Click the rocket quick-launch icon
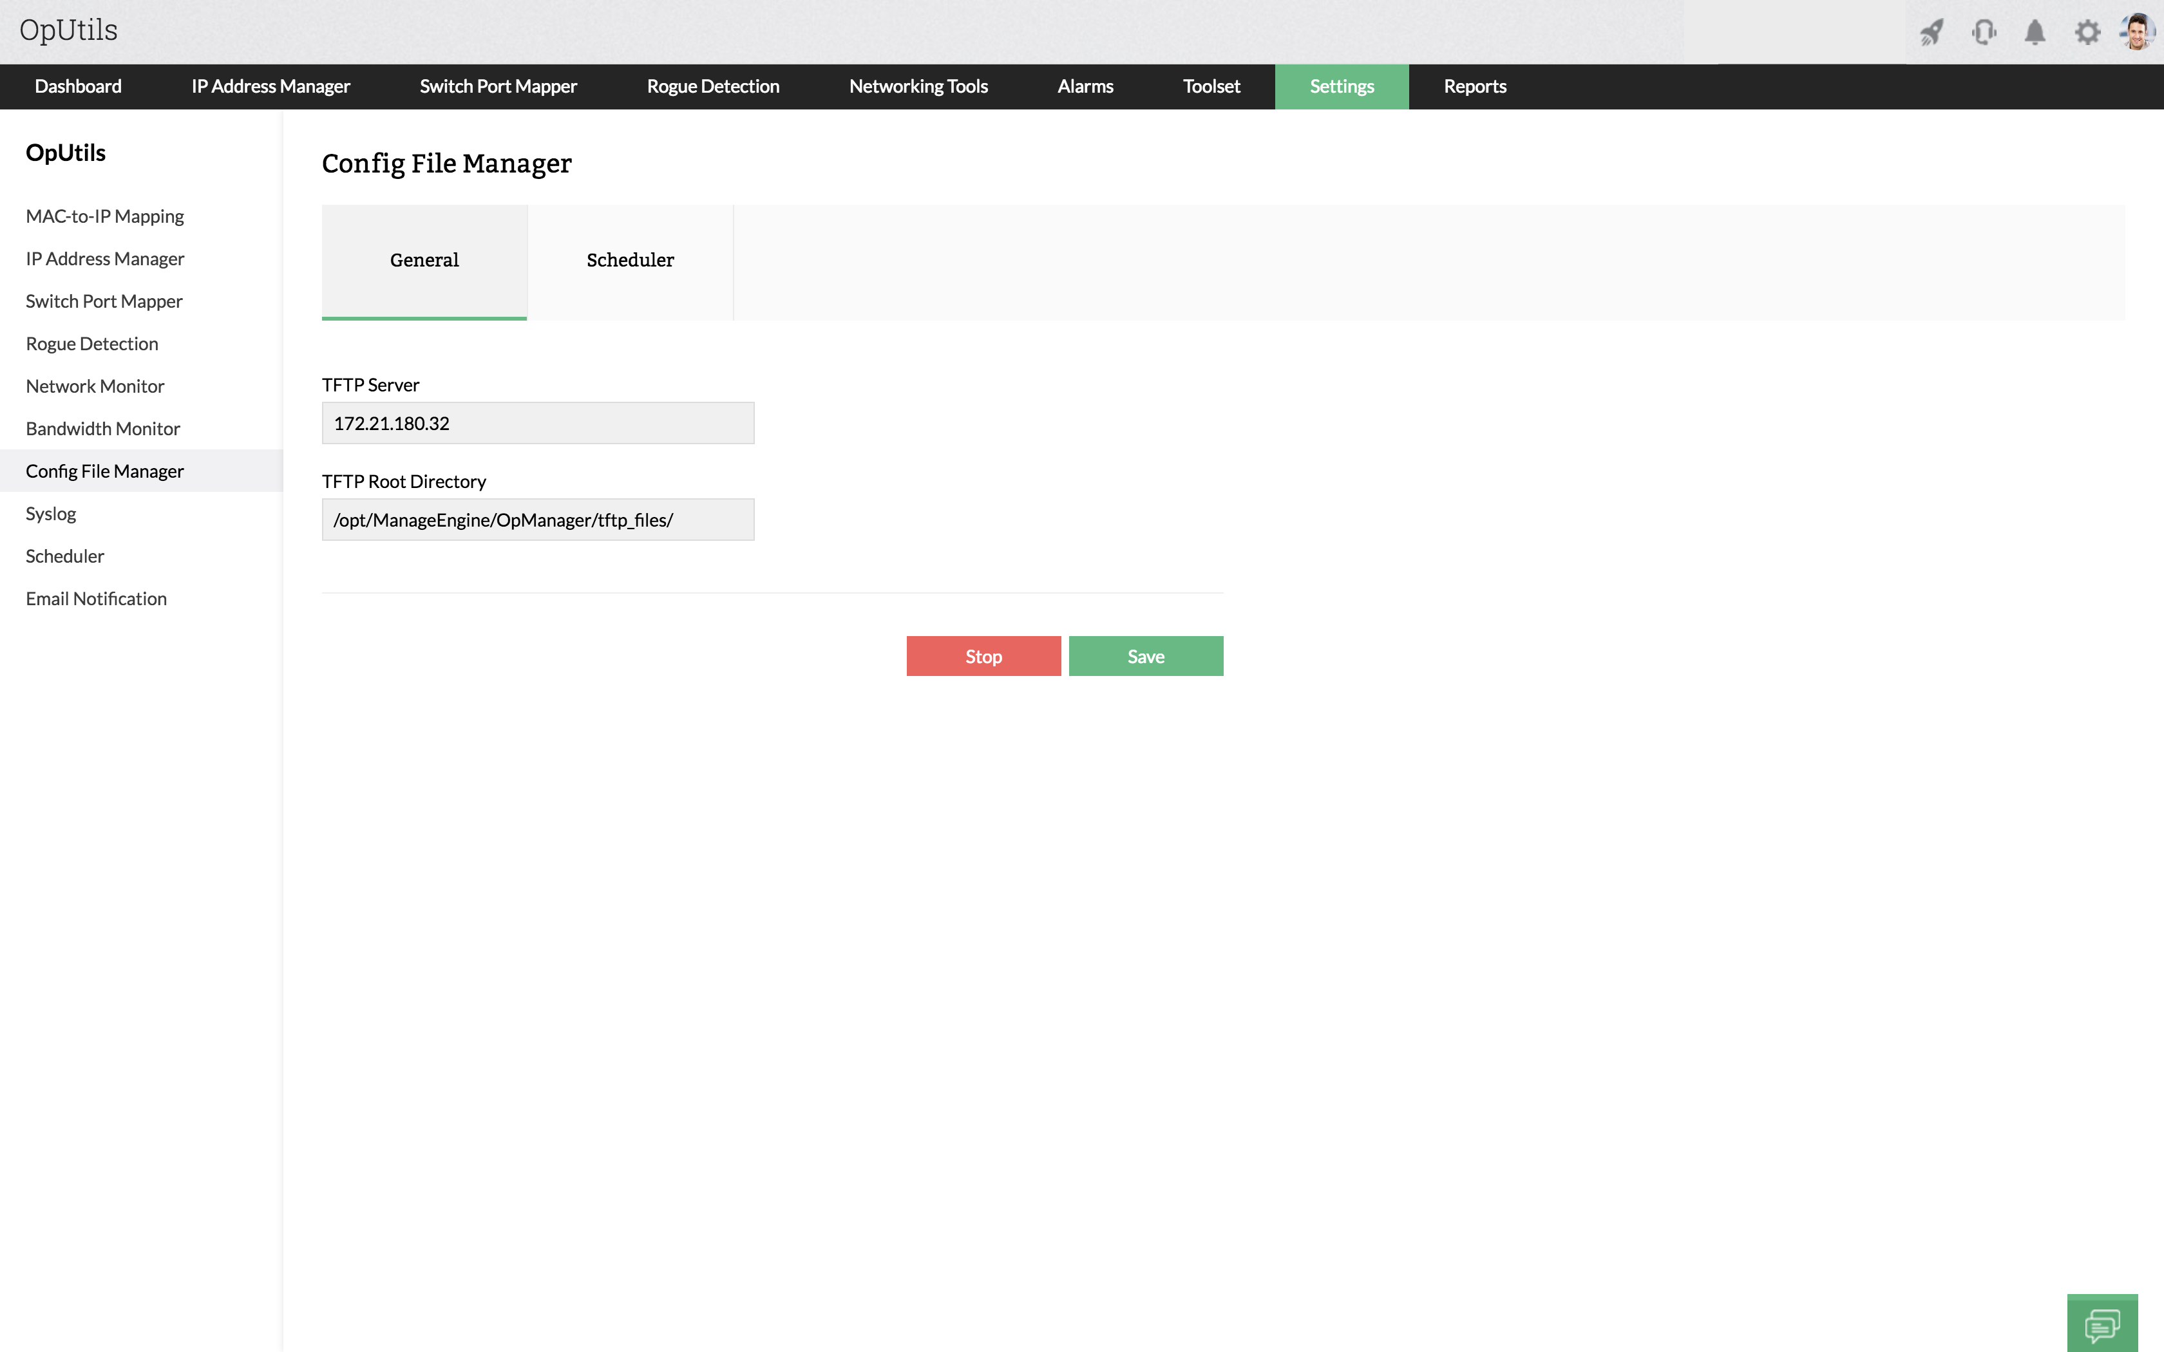The image size is (2164, 1352). (x=1931, y=33)
